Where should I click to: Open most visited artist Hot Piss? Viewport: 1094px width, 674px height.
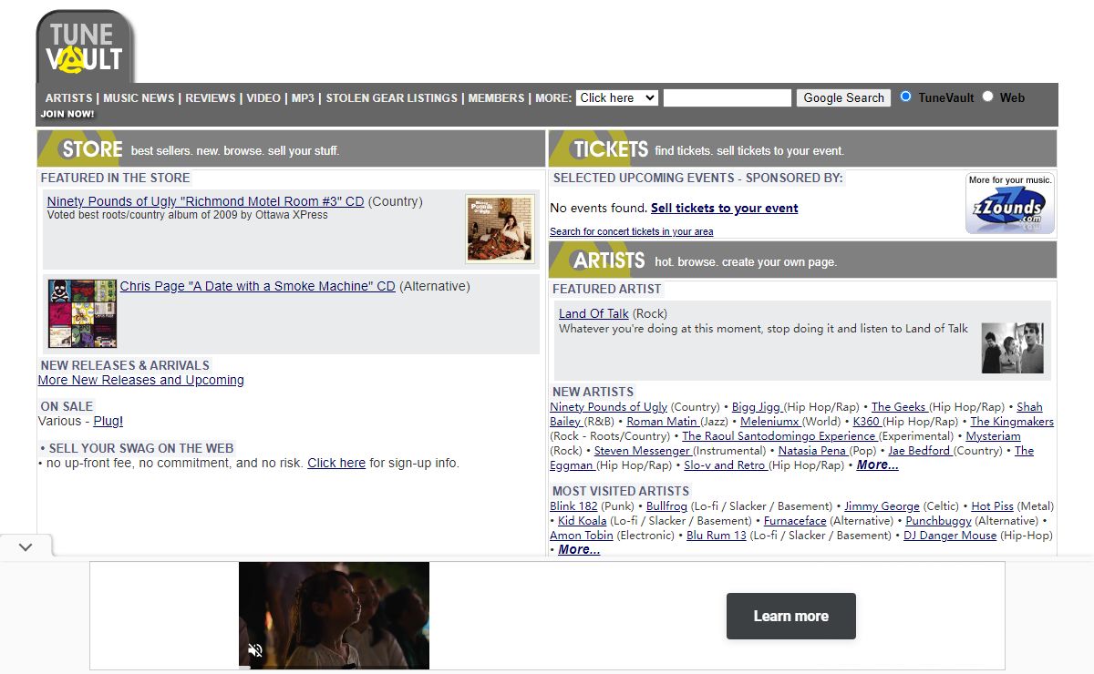[992, 506]
